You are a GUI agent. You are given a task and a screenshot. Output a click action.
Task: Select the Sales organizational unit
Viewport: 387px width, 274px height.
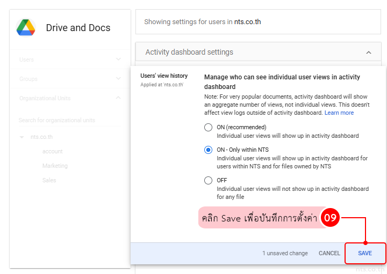(x=49, y=181)
